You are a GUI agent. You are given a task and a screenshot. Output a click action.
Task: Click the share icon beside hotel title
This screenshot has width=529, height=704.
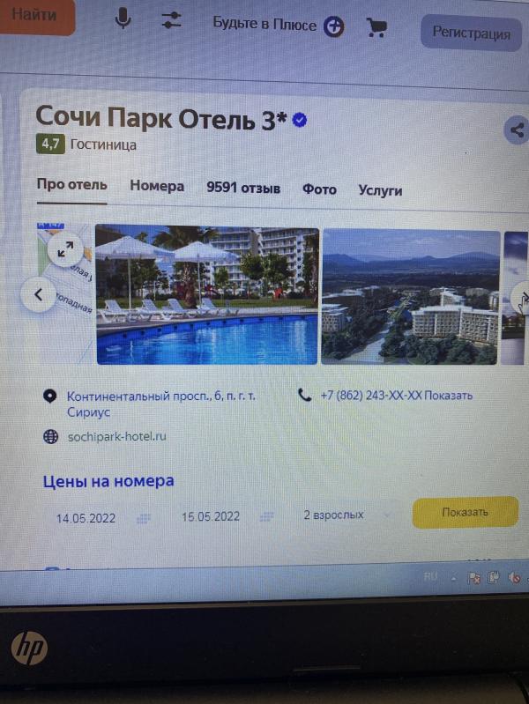(517, 130)
